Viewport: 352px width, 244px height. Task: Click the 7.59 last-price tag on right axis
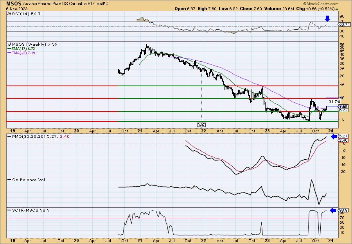click(x=343, y=107)
